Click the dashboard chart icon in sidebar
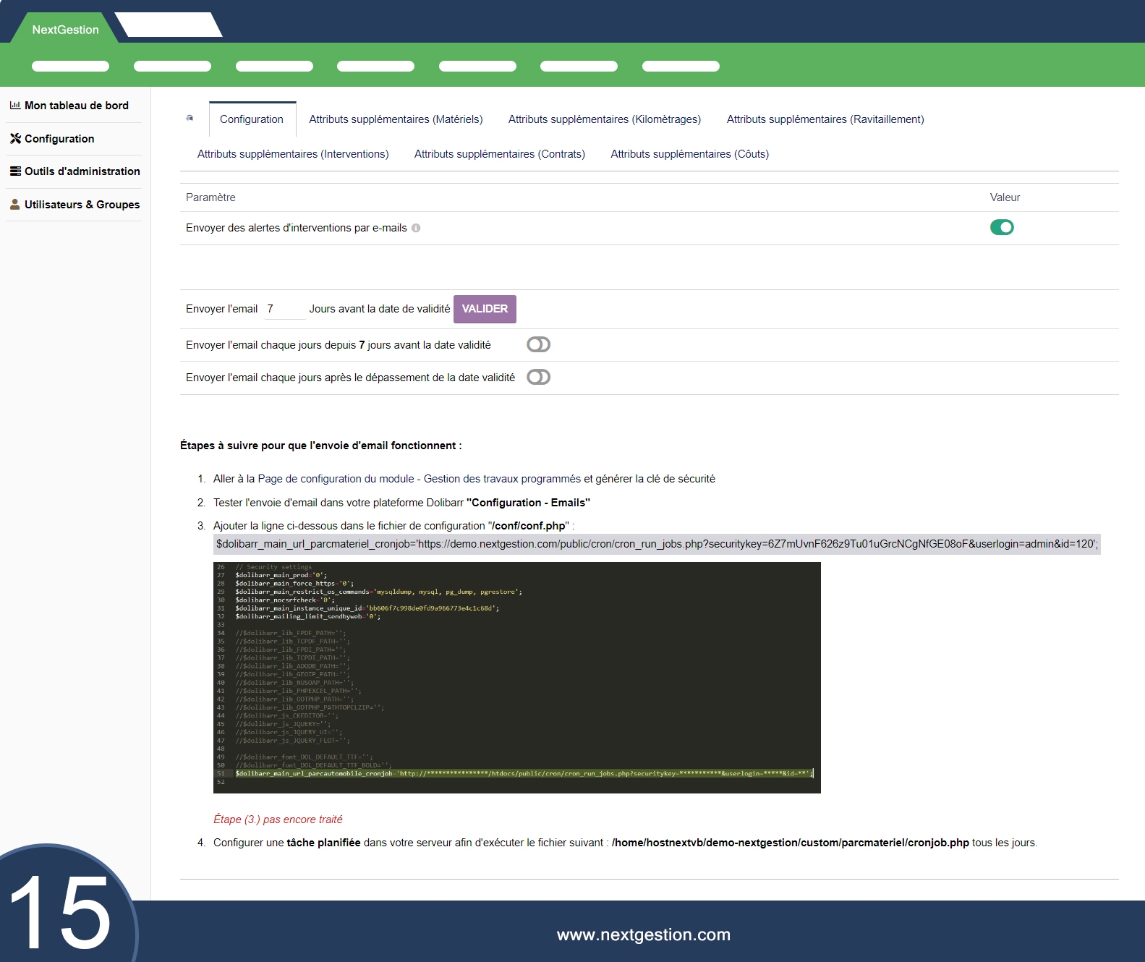1145x962 pixels. tap(14, 106)
